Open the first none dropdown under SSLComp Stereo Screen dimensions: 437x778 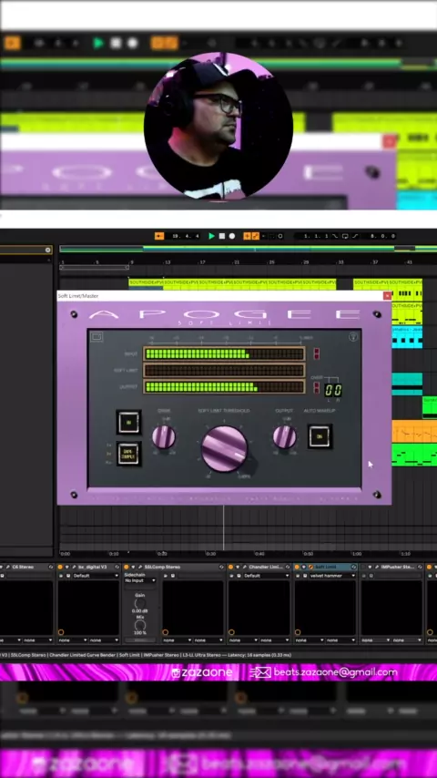point(178,640)
